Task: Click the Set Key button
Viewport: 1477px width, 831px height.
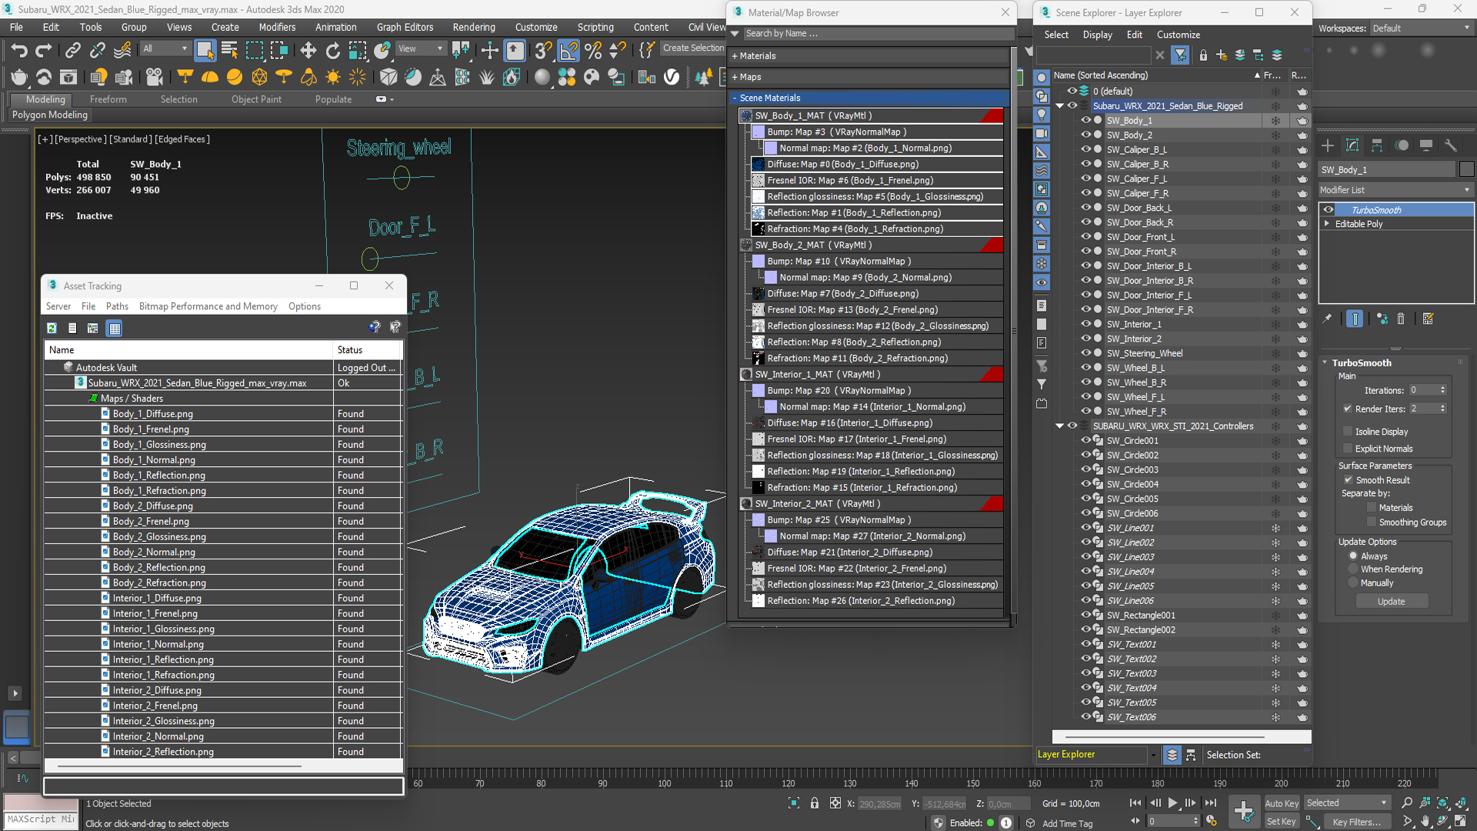Action: pos(1282,822)
